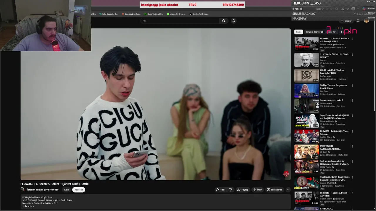Share the video via Paylaş
The height and width of the screenshot is (211, 376).
click(x=243, y=190)
